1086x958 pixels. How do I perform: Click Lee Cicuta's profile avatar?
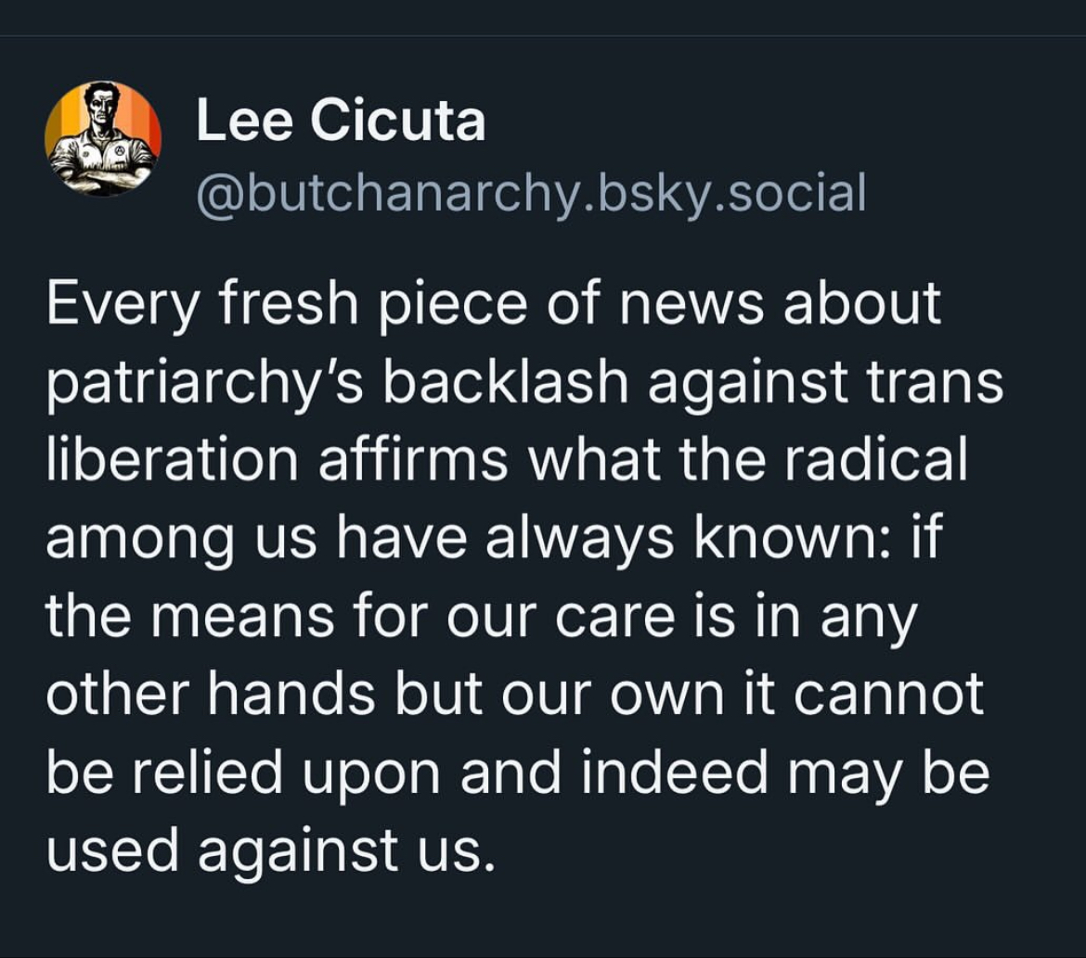103,139
